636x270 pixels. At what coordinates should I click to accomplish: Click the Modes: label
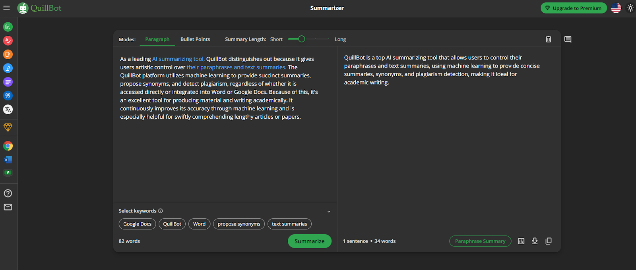click(127, 39)
